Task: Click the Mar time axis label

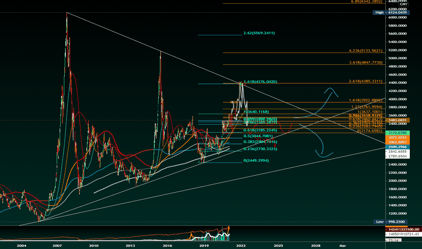Action: [343, 245]
